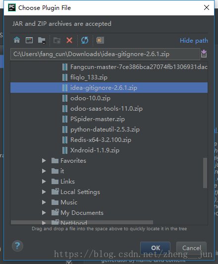Screen dimensions: 218x264
Task: Expand the 'it' folder
Action: pos(44,171)
